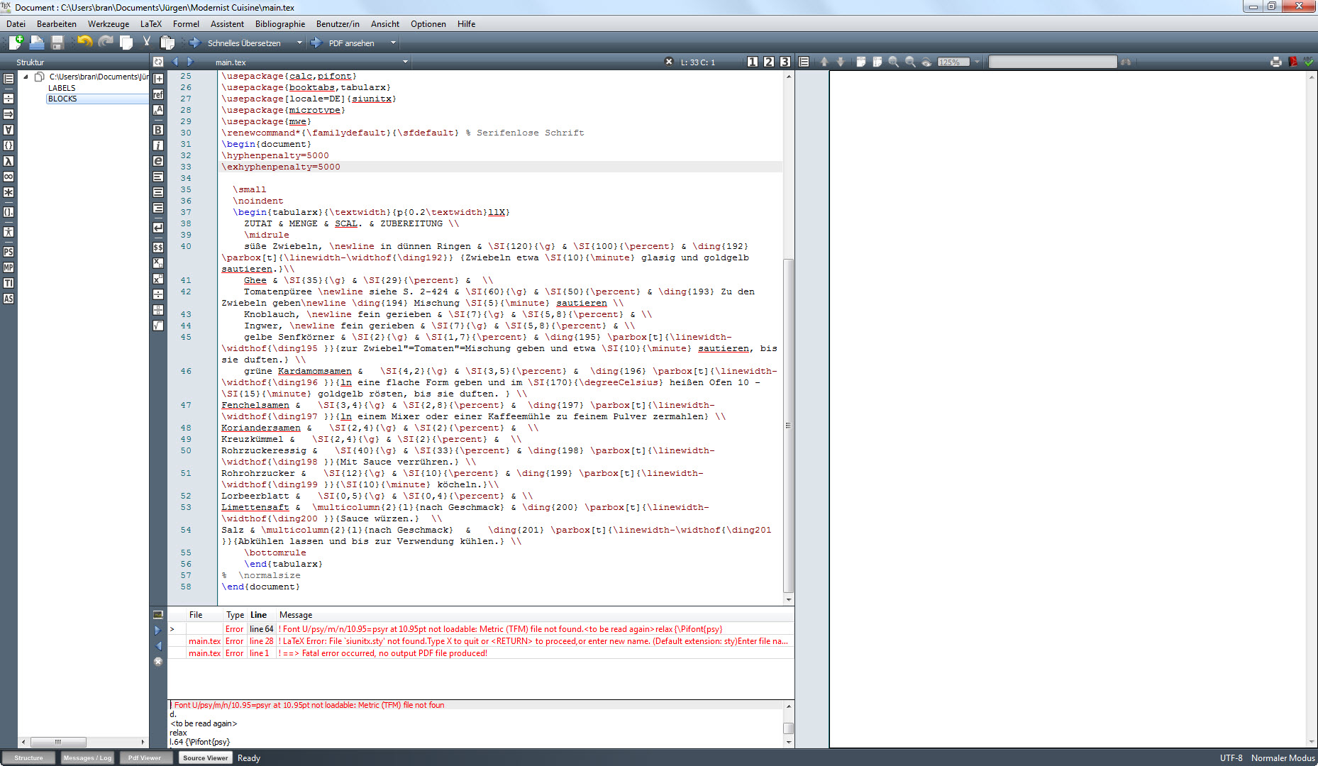This screenshot has width=1318, height=766.
Task: Open the LaTeX menu
Action: 151,23
